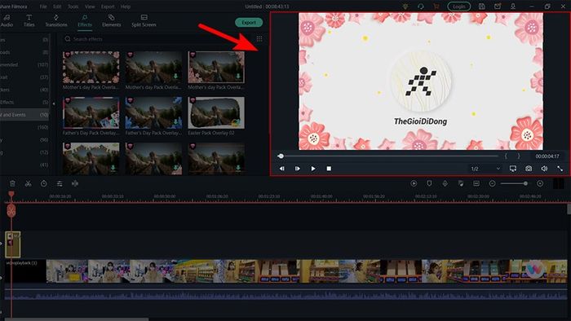Download the third Mother's day overlay
571x321 pixels.
tap(238, 77)
